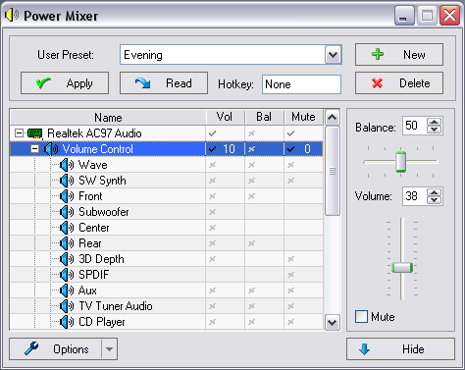This screenshot has width=465, height=370.
Task: Toggle Mute check for Realtek AC97 Audio
Action: (x=290, y=133)
